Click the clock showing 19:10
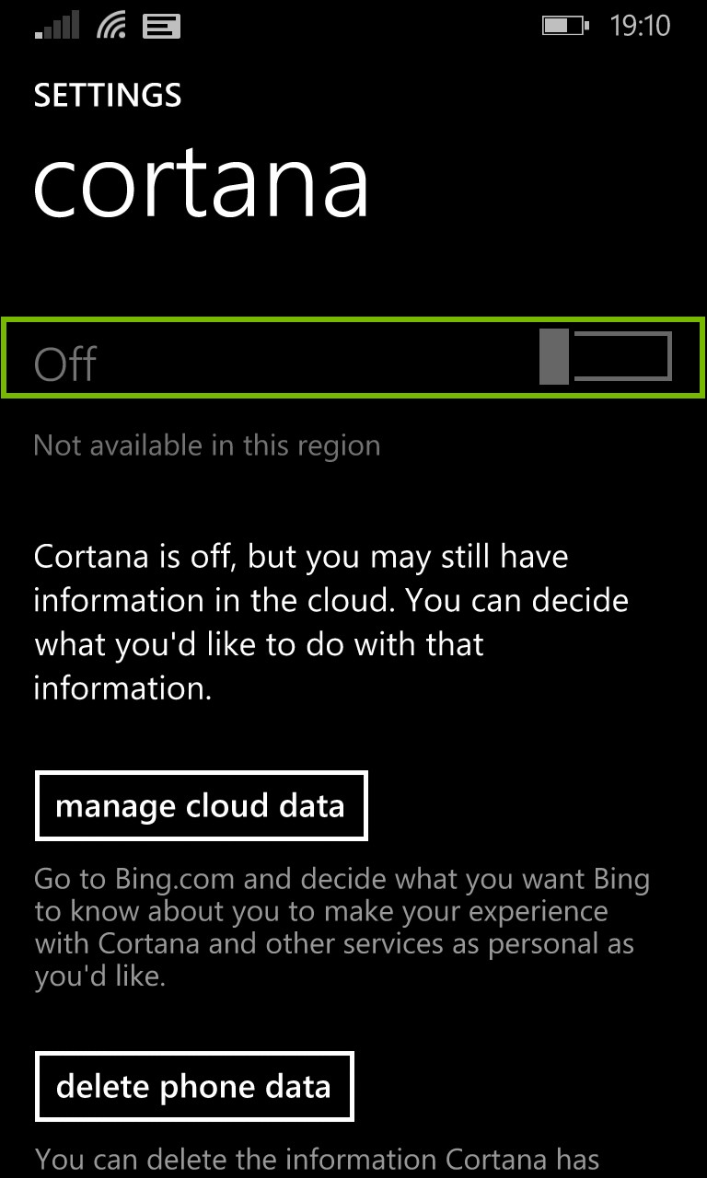 click(x=643, y=25)
